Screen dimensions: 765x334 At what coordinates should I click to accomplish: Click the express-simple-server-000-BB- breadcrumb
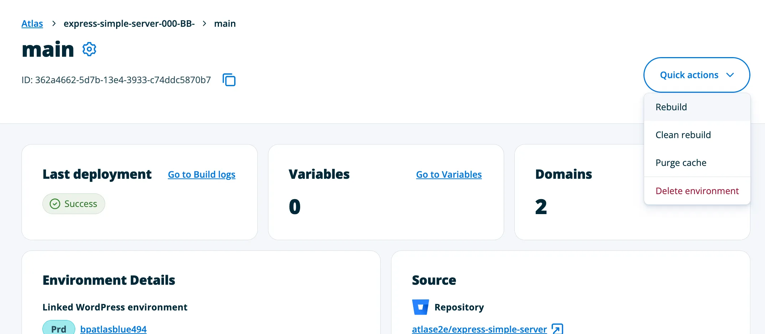tap(129, 24)
